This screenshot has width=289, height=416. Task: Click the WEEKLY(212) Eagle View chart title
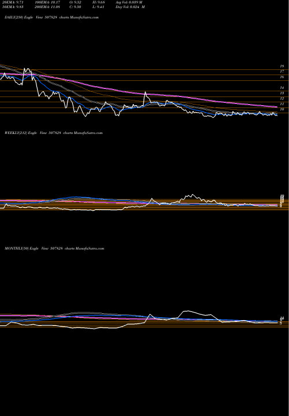53,133
